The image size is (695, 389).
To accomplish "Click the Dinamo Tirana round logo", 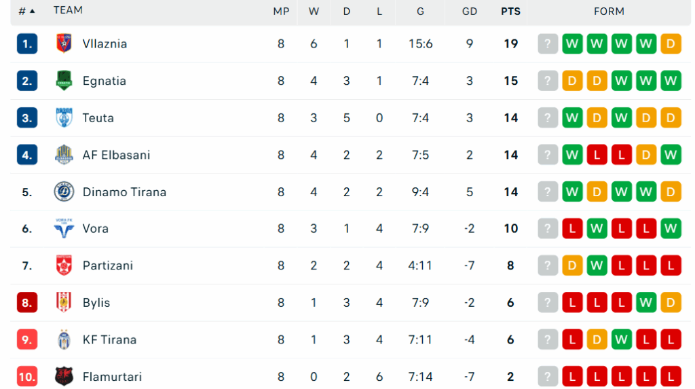I will pos(64,192).
